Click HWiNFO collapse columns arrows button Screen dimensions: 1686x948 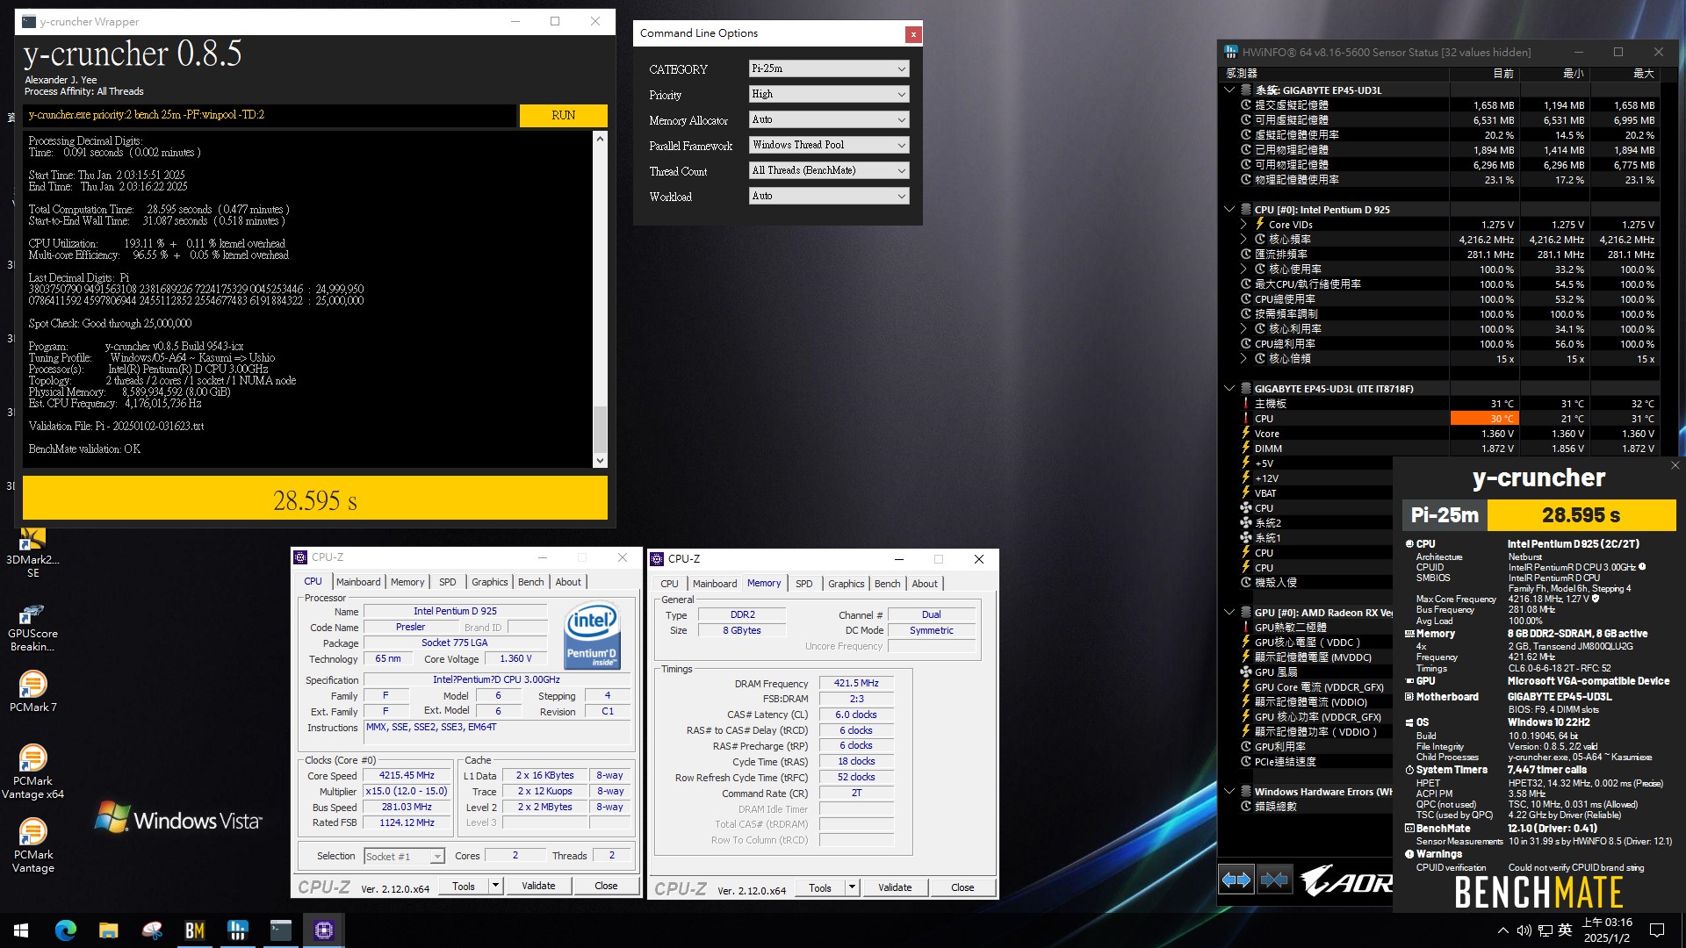coord(1274,880)
